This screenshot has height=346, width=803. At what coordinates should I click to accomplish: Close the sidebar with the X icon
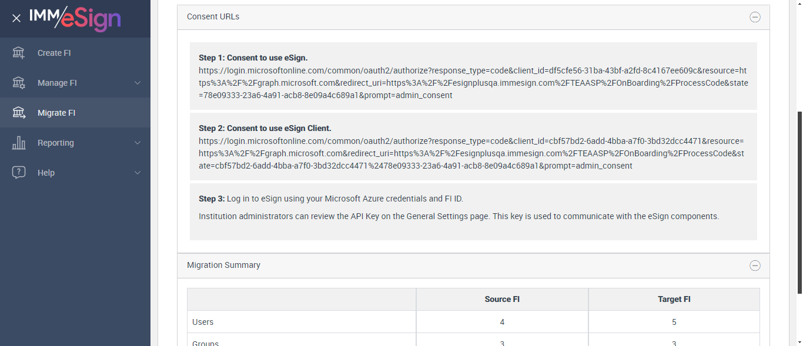coord(16,18)
